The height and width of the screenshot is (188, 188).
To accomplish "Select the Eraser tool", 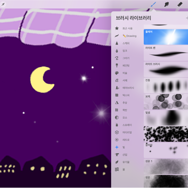I will coord(180,5).
